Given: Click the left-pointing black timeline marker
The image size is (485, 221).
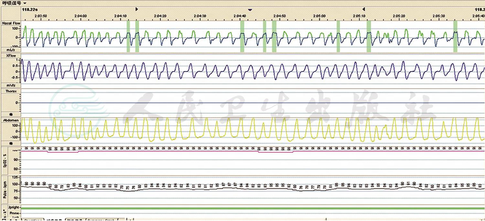Looking at the screenshot, I should [363, 9].
